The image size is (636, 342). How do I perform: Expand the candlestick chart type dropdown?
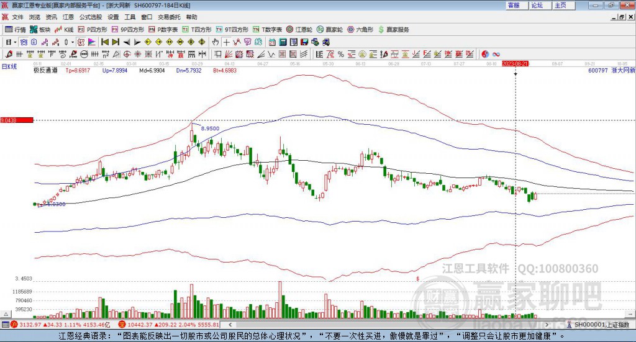coord(73,42)
